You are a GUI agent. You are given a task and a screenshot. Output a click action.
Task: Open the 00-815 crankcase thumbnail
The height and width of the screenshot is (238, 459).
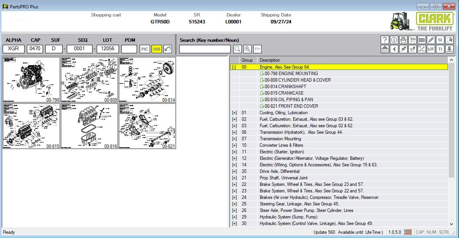tap(31, 126)
